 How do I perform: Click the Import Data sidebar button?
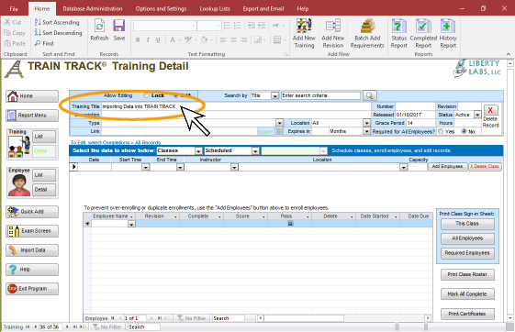click(32, 250)
